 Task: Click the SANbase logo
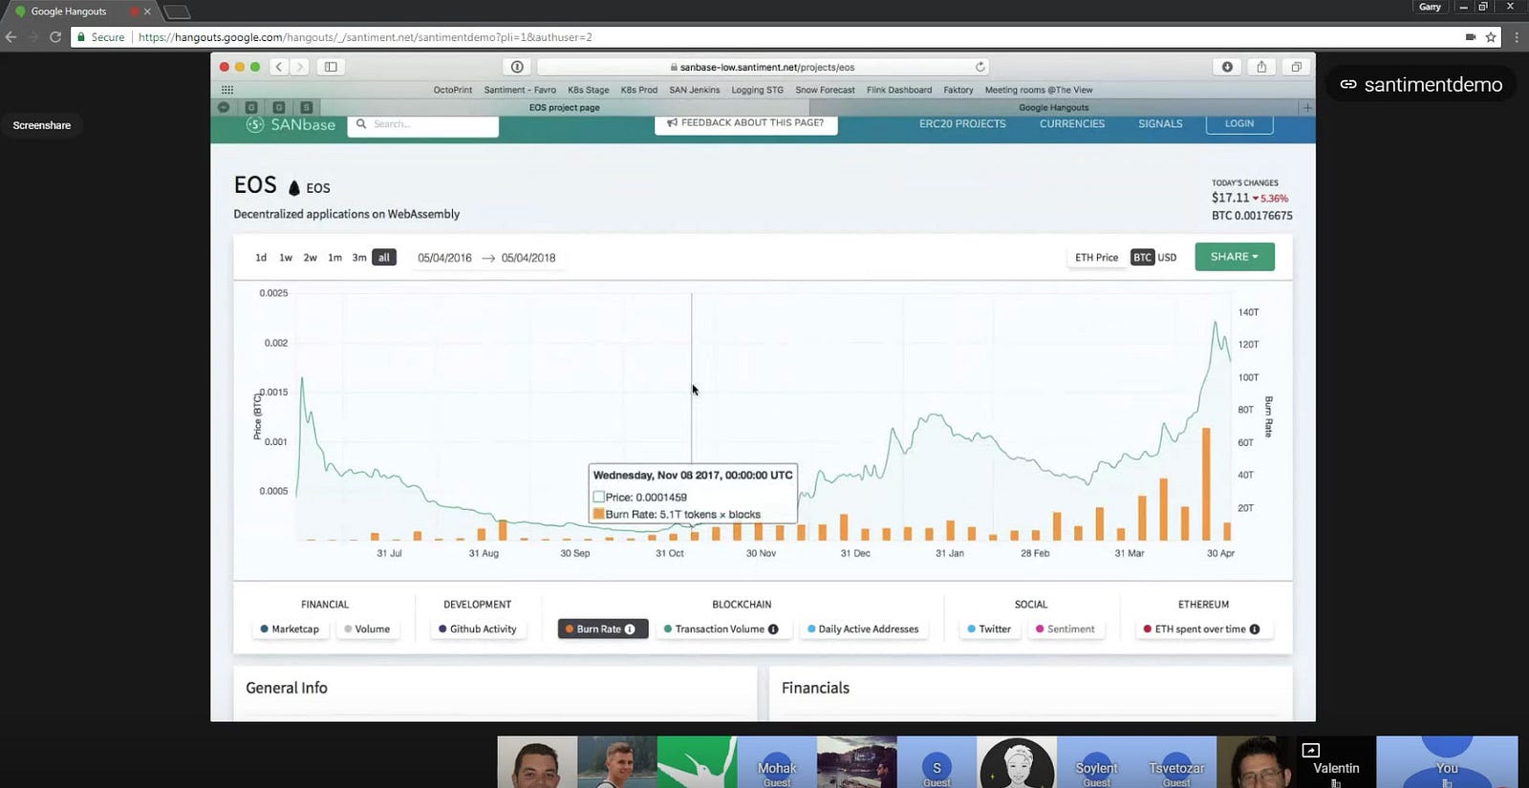pyautogui.click(x=291, y=124)
